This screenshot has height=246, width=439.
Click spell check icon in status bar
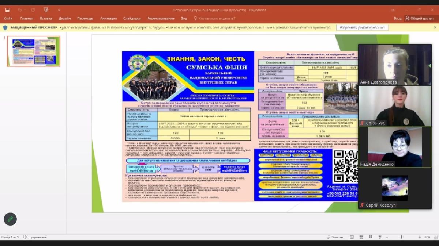pyautogui.click(x=25, y=237)
